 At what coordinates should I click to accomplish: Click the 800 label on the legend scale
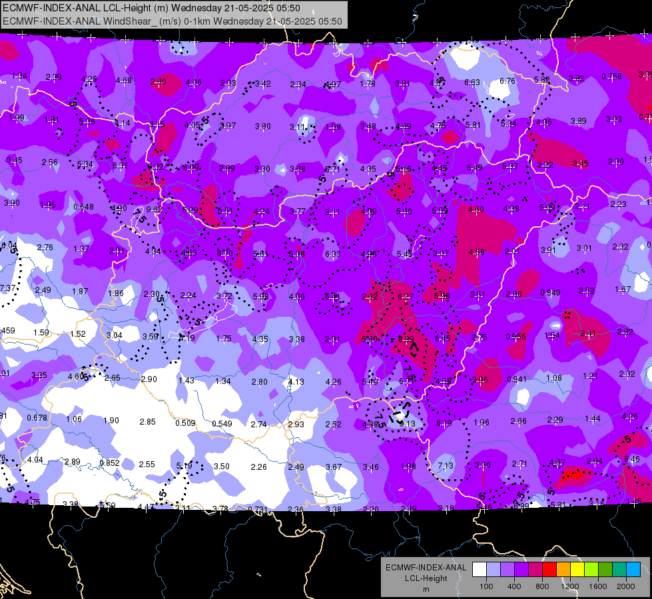[542, 586]
